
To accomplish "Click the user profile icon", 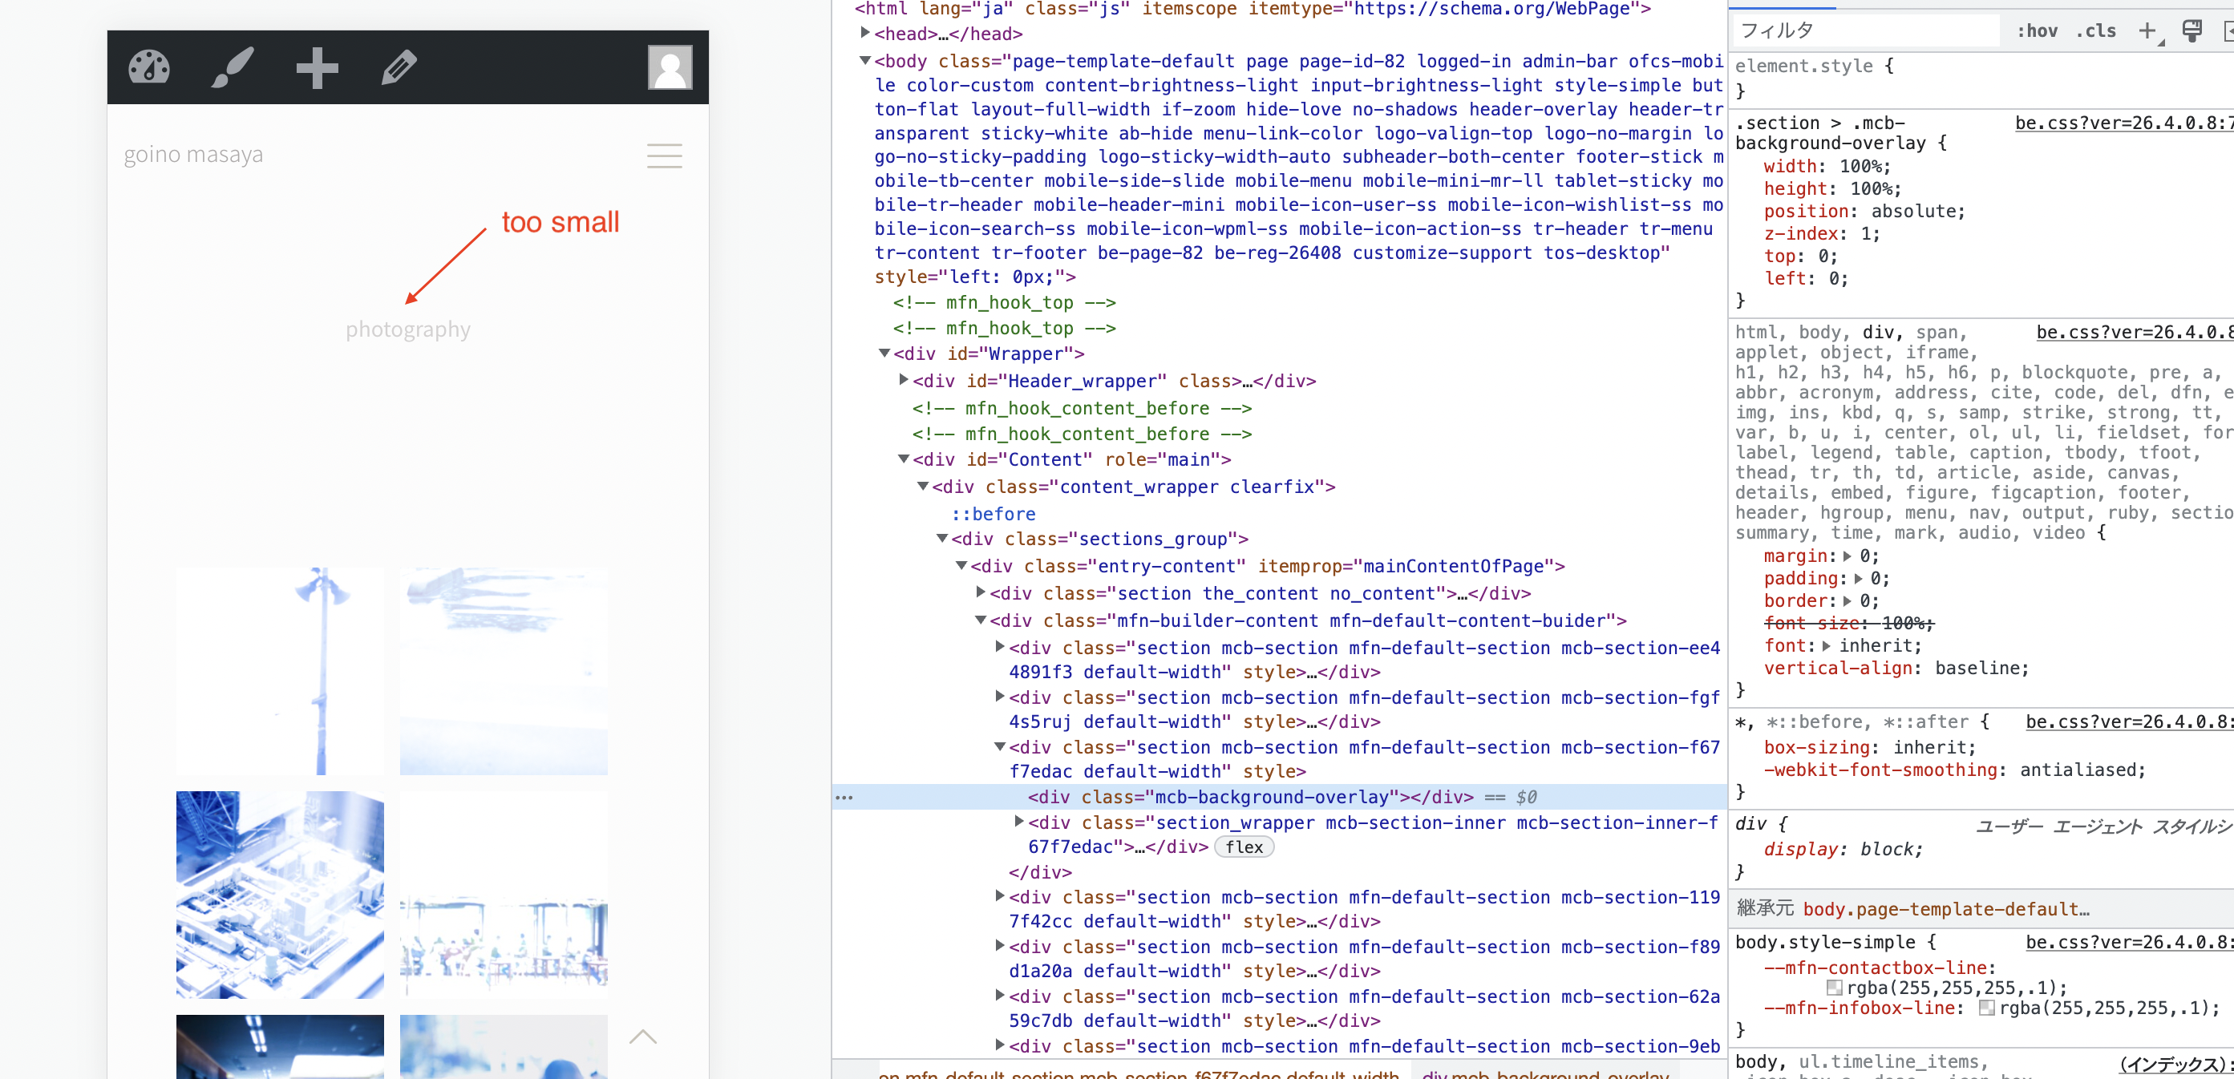I will click(670, 67).
